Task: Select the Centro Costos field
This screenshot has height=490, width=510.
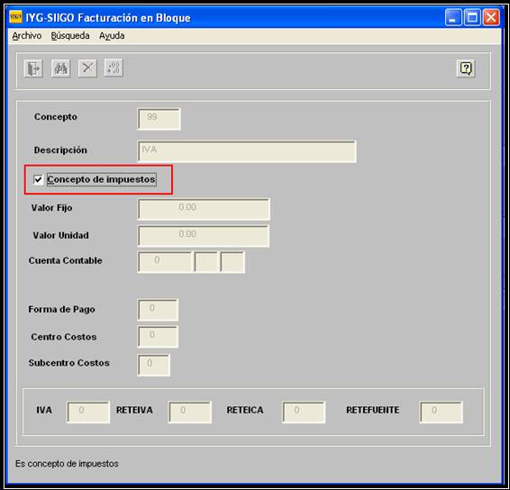Action: pos(158,337)
